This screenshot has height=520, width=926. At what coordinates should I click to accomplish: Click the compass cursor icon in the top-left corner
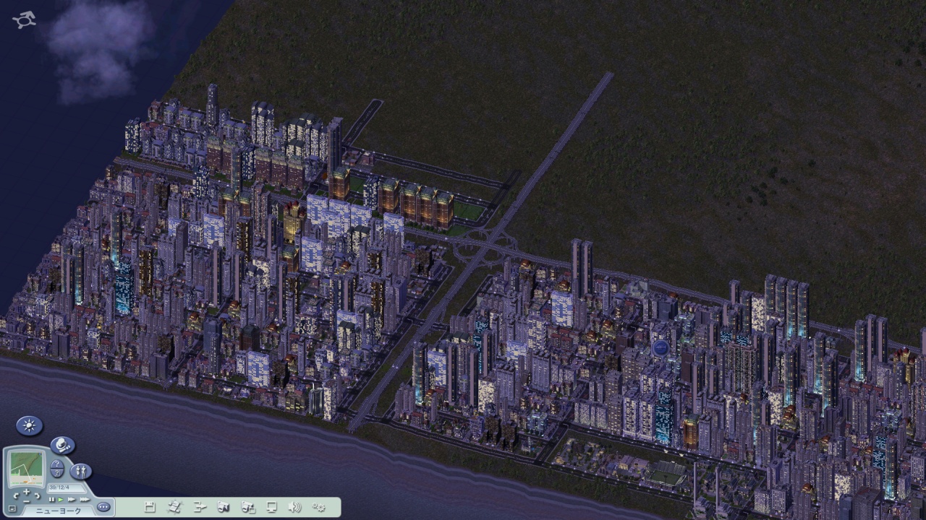click(x=24, y=19)
